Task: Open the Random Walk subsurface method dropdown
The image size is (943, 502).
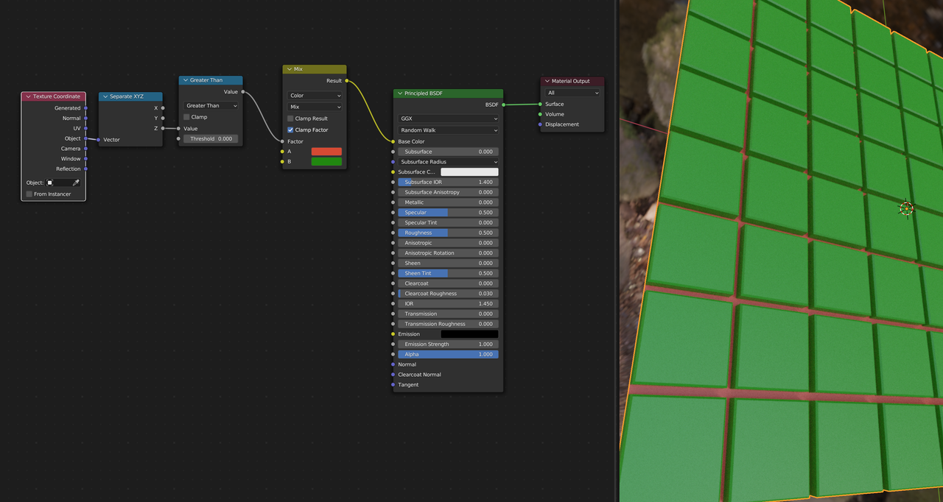Action: pos(448,130)
